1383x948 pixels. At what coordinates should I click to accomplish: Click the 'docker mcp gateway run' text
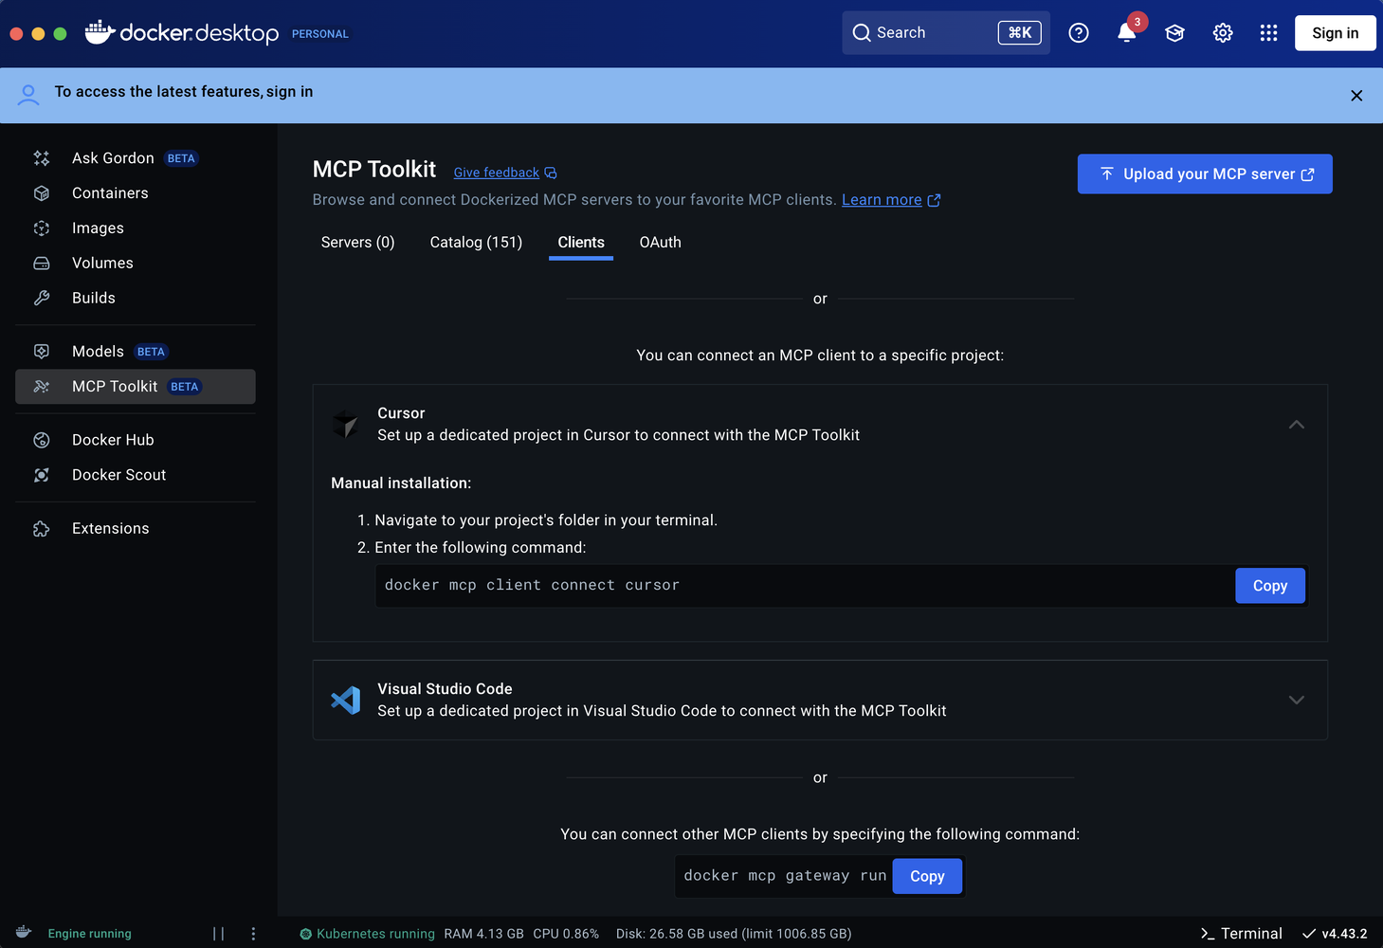tap(785, 876)
